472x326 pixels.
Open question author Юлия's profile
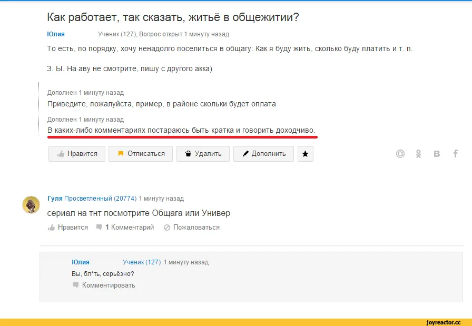tap(56, 34)
